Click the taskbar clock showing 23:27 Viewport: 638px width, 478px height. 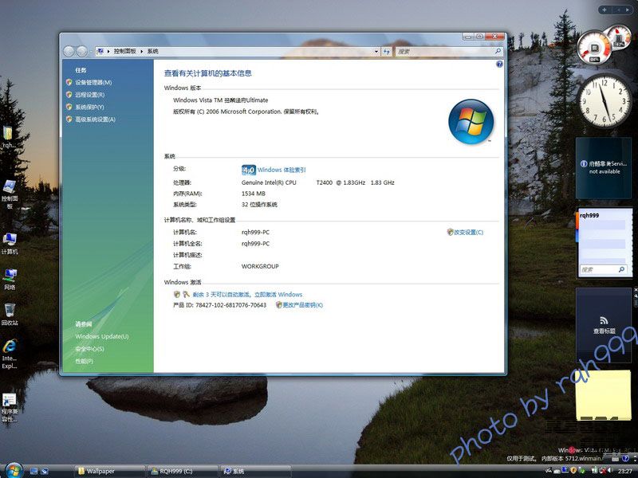pos(625,471)
